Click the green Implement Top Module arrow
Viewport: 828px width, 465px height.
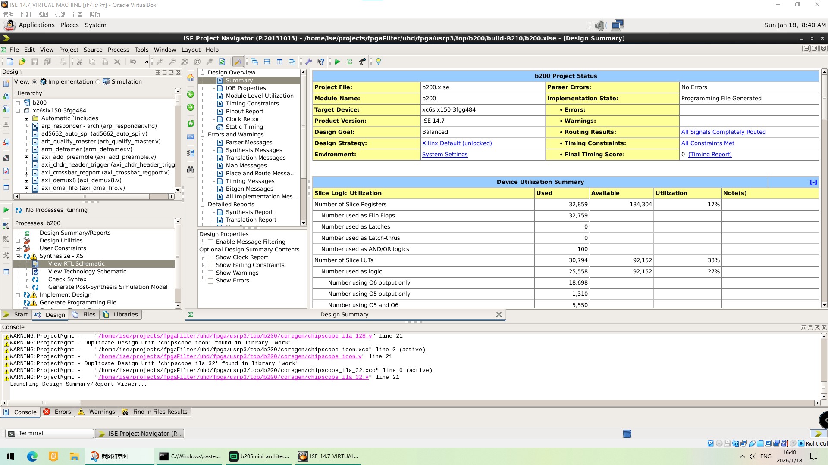337,62
